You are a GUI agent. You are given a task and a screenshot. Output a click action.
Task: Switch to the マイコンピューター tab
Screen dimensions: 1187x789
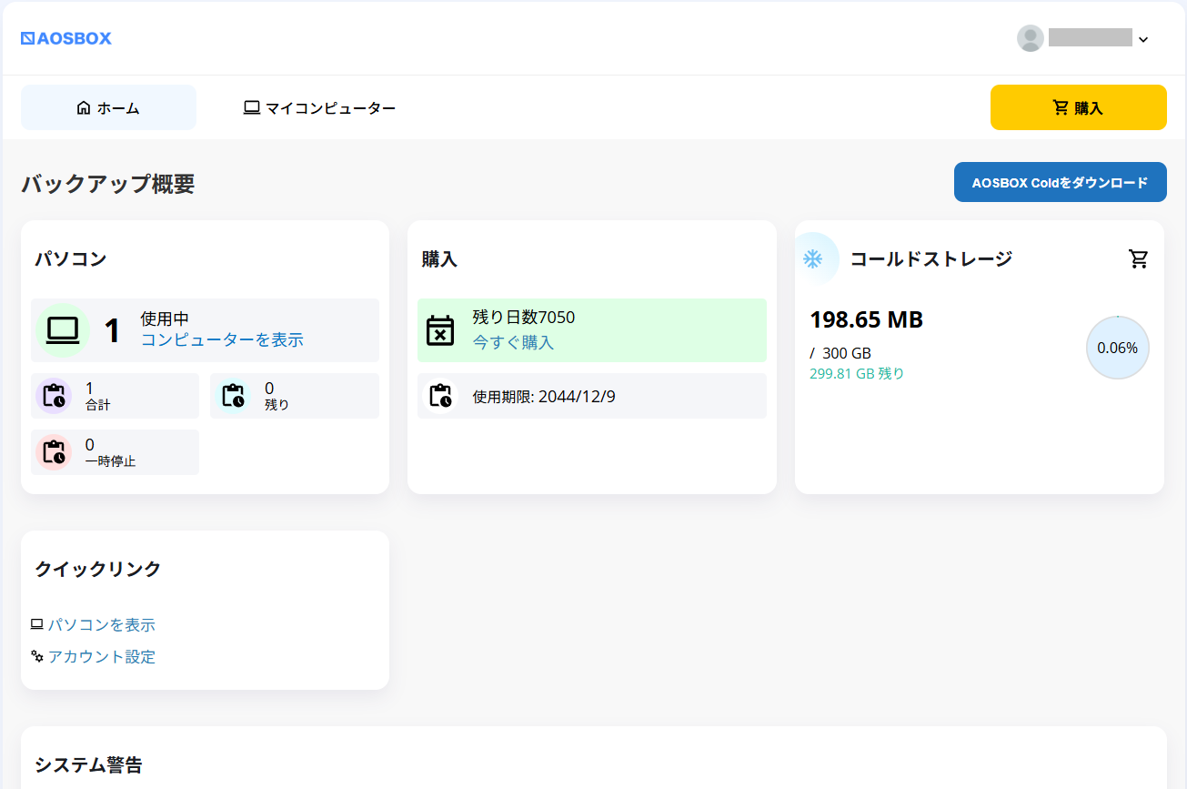pyautogui.click(x=319, y=108)
